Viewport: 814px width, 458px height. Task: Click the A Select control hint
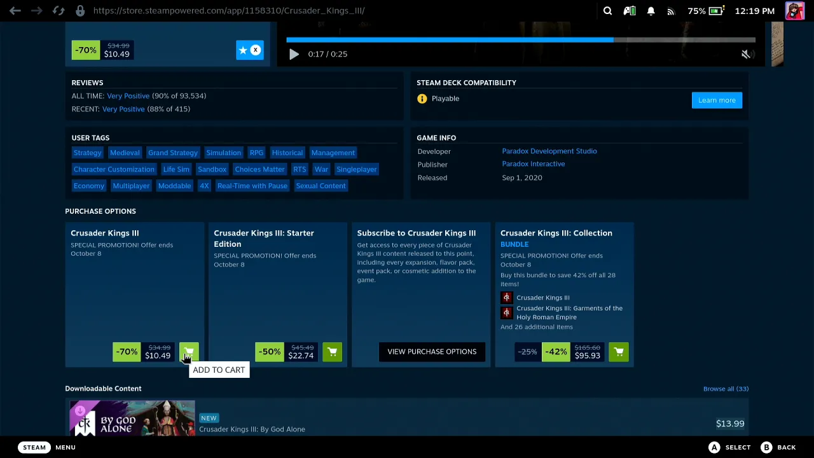729,447
